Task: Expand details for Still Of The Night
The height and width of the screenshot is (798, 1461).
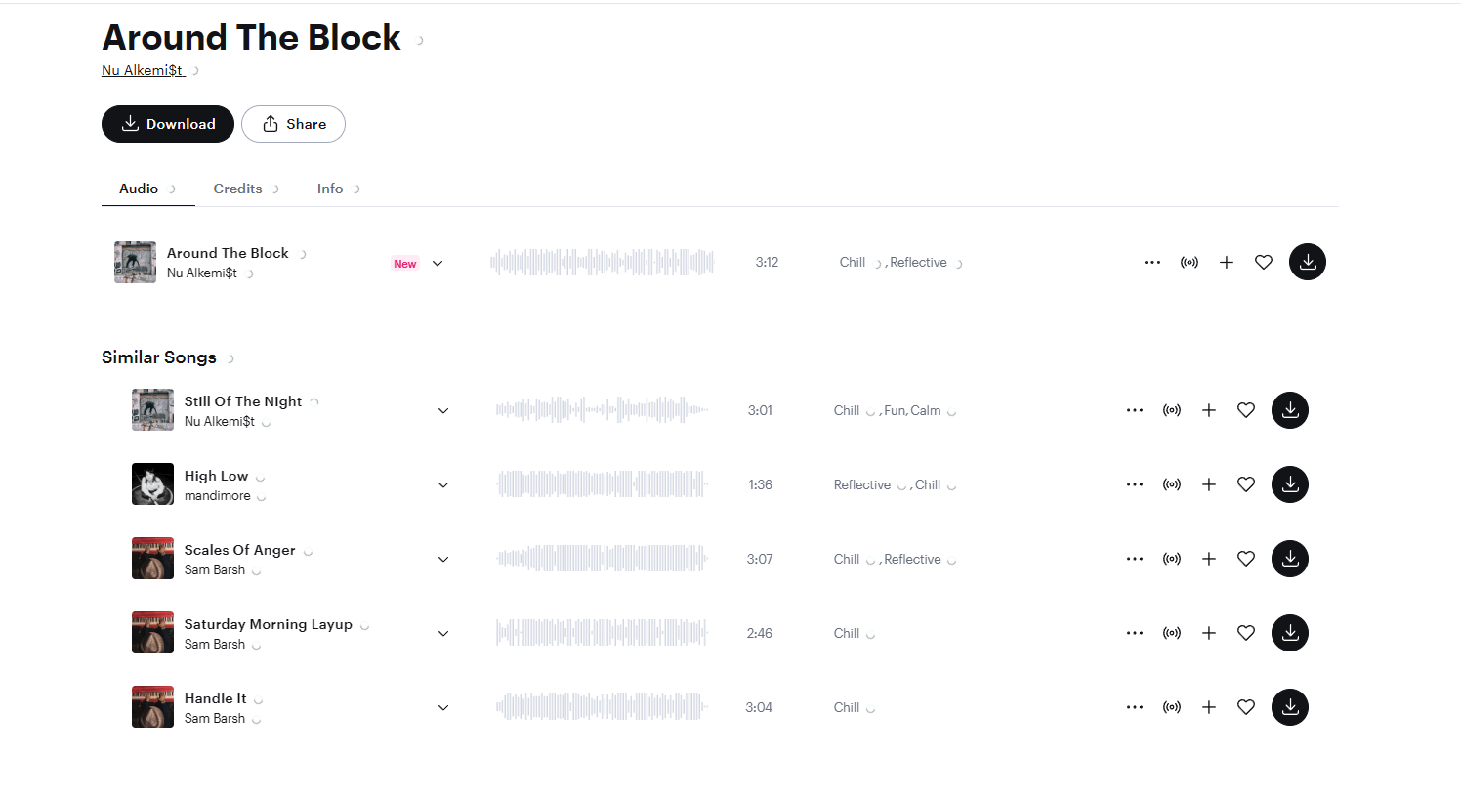Action: [x=442, y=409]
